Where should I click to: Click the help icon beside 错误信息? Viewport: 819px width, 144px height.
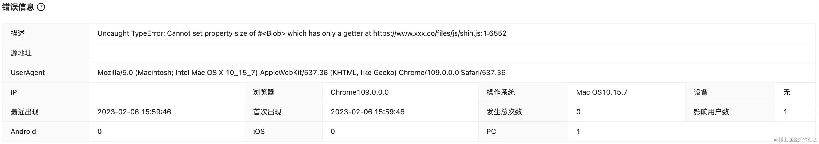[x=41, y=7]
